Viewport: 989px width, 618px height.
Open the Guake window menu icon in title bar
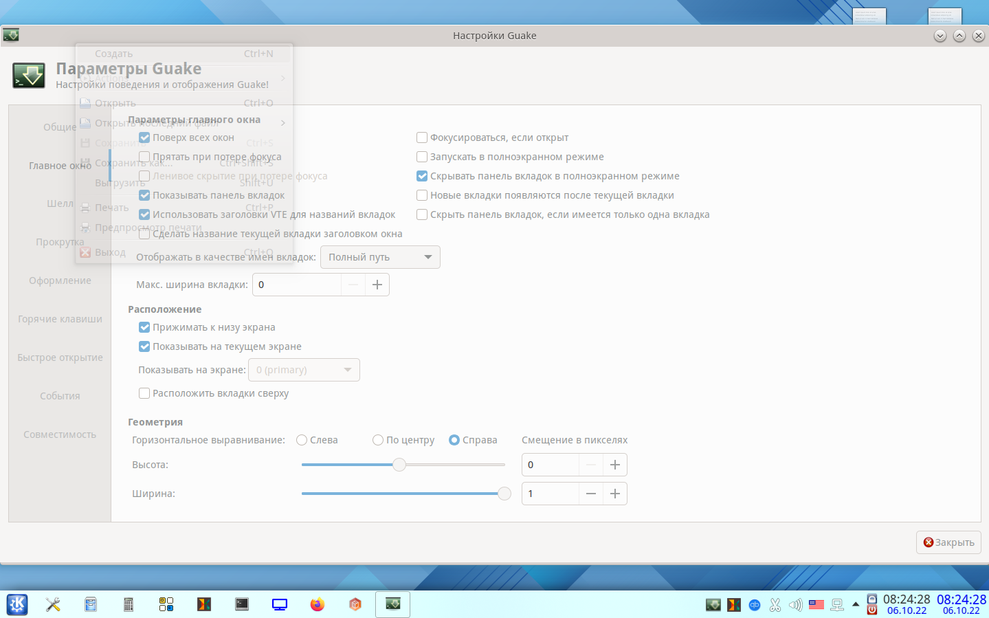11,35
